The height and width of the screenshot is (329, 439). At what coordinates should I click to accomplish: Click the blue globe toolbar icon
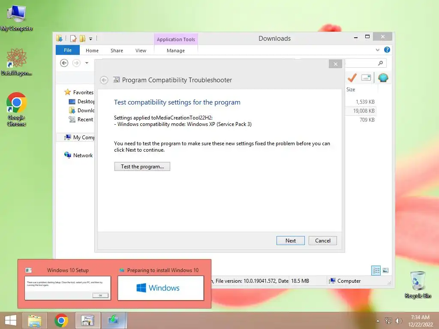click(383, 78)
